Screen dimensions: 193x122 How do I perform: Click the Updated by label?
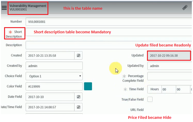[136, 66]
